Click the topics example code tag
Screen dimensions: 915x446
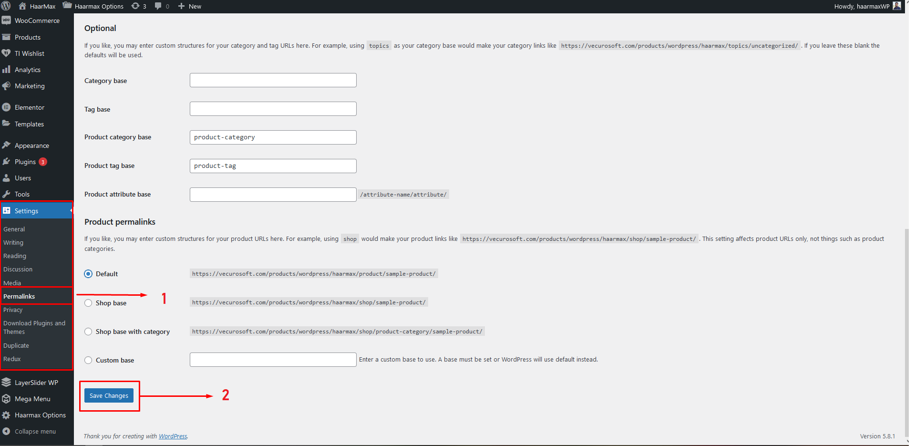click(379, 46)
